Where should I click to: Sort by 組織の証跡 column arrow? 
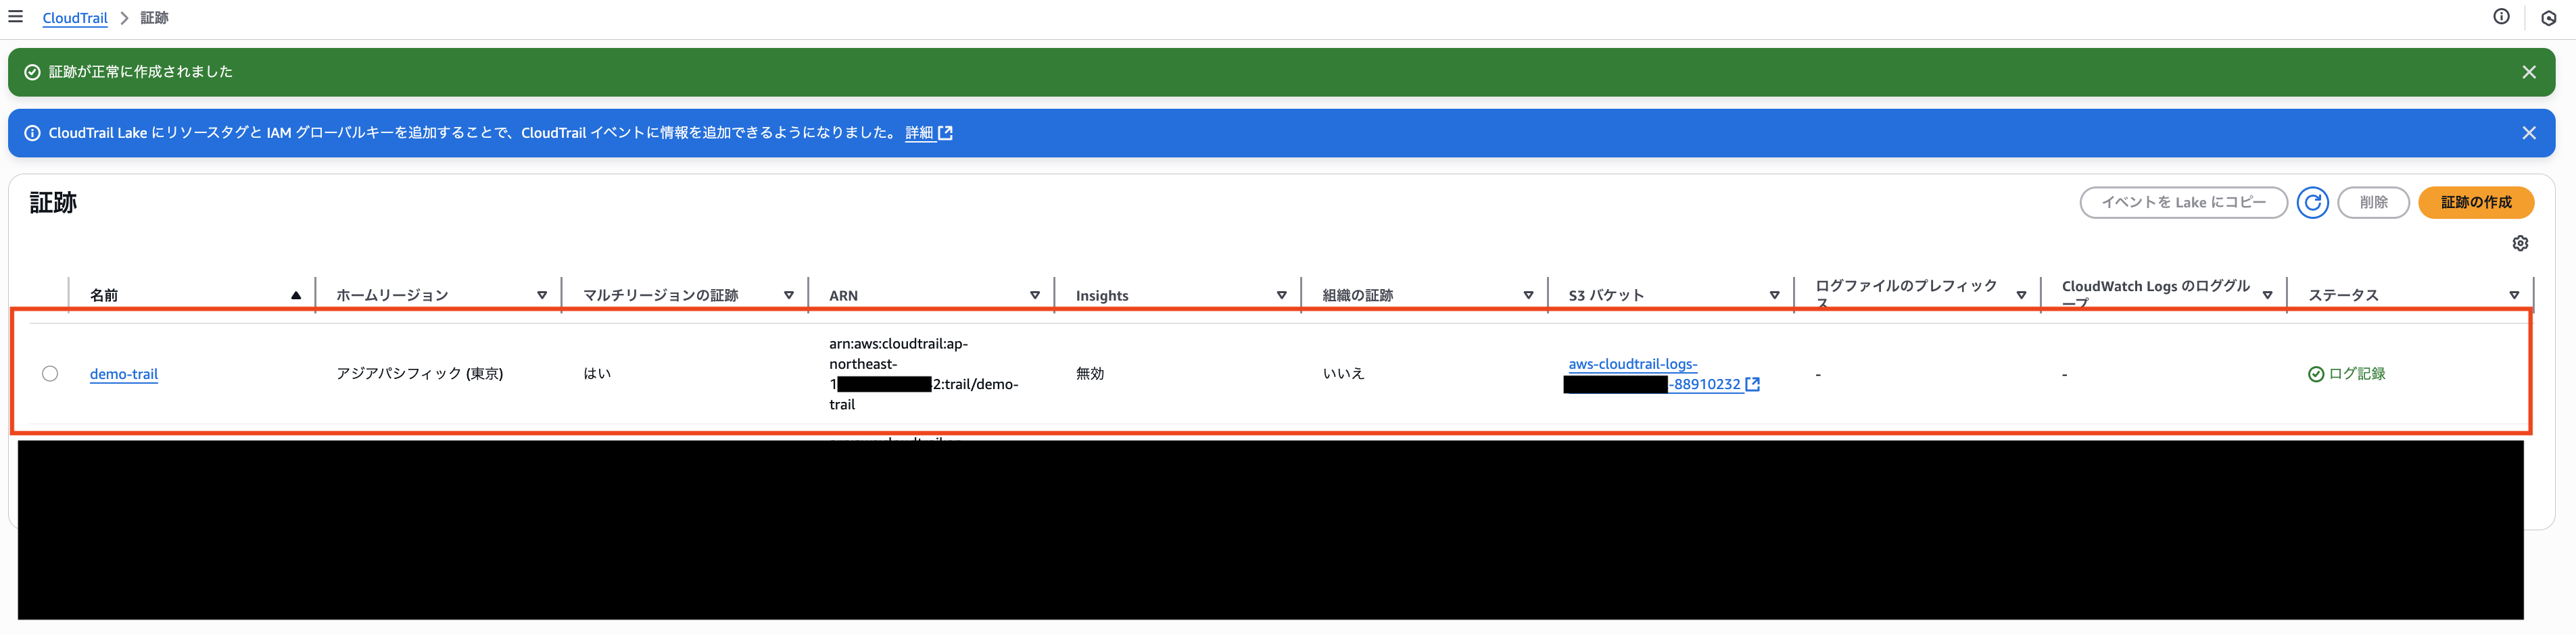pyautogui.click(x=1528, y=295)
